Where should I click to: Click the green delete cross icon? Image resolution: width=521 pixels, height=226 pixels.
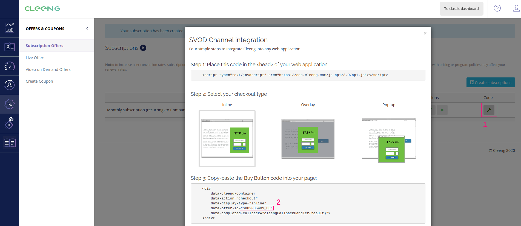pos(442,110)
